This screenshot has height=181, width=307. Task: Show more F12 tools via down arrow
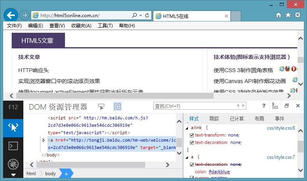tap(13, 175)
